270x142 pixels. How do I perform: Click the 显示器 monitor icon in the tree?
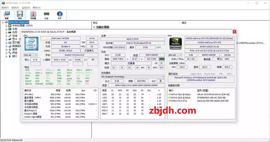[10, 42]
